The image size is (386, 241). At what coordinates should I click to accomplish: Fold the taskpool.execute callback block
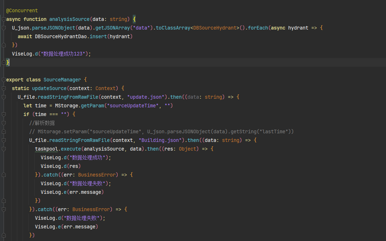pyautogui.click(x=4, y=149)
